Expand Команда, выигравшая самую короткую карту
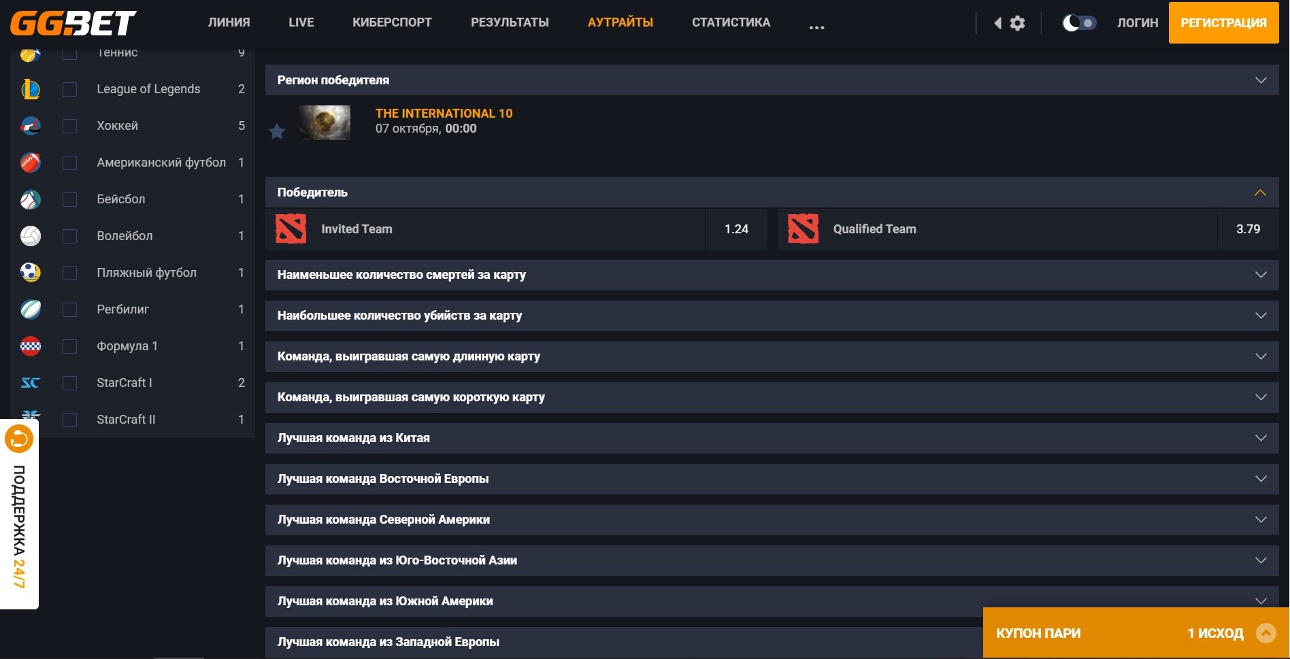The width and height of the screenshot is (1290, 659). tap(772, 397)
